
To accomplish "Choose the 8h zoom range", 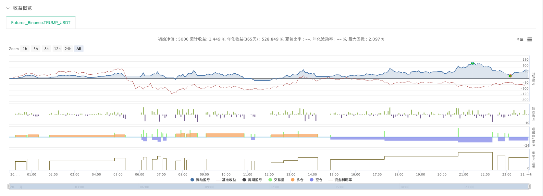I will (46, 49).
